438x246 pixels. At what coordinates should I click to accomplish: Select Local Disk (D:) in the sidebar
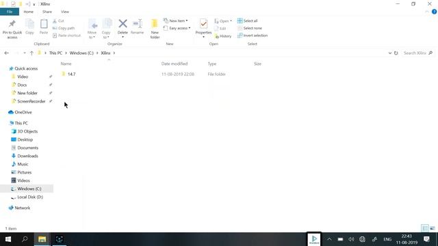(x=30, y=197)
